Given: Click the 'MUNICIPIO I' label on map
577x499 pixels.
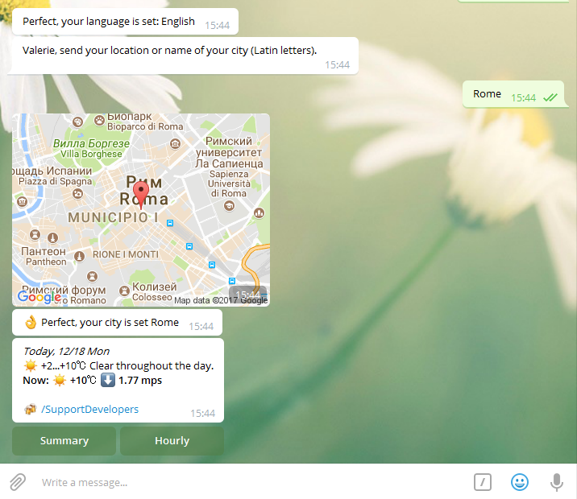Looking at the screenshot, I should point(113,217).
